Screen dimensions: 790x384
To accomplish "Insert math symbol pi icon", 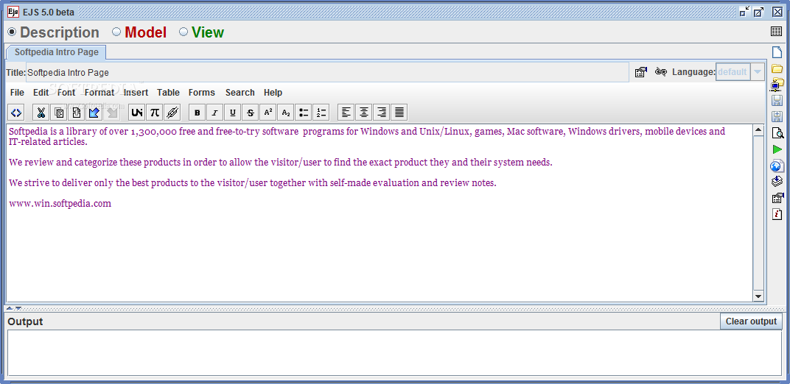I will [x=155, y=113].
